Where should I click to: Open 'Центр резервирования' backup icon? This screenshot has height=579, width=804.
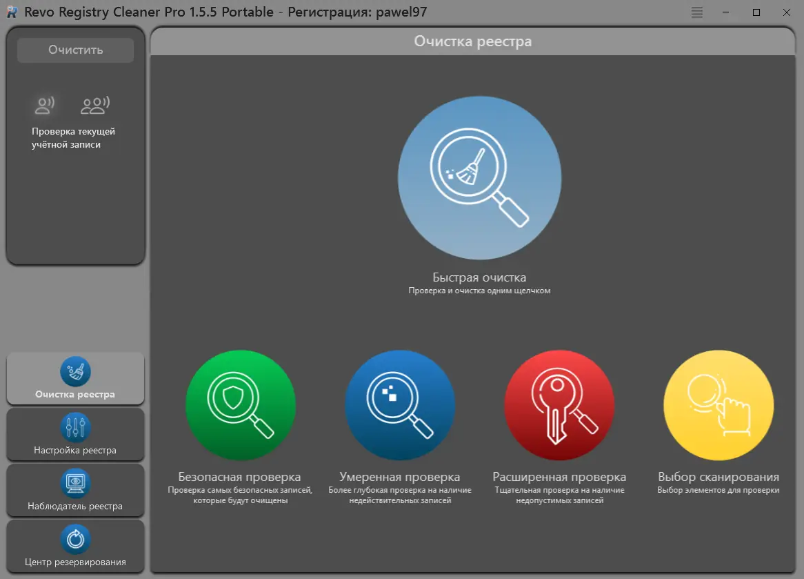pos(75,538)
